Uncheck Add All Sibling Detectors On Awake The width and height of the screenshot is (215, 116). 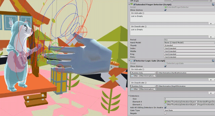(165, 107)
